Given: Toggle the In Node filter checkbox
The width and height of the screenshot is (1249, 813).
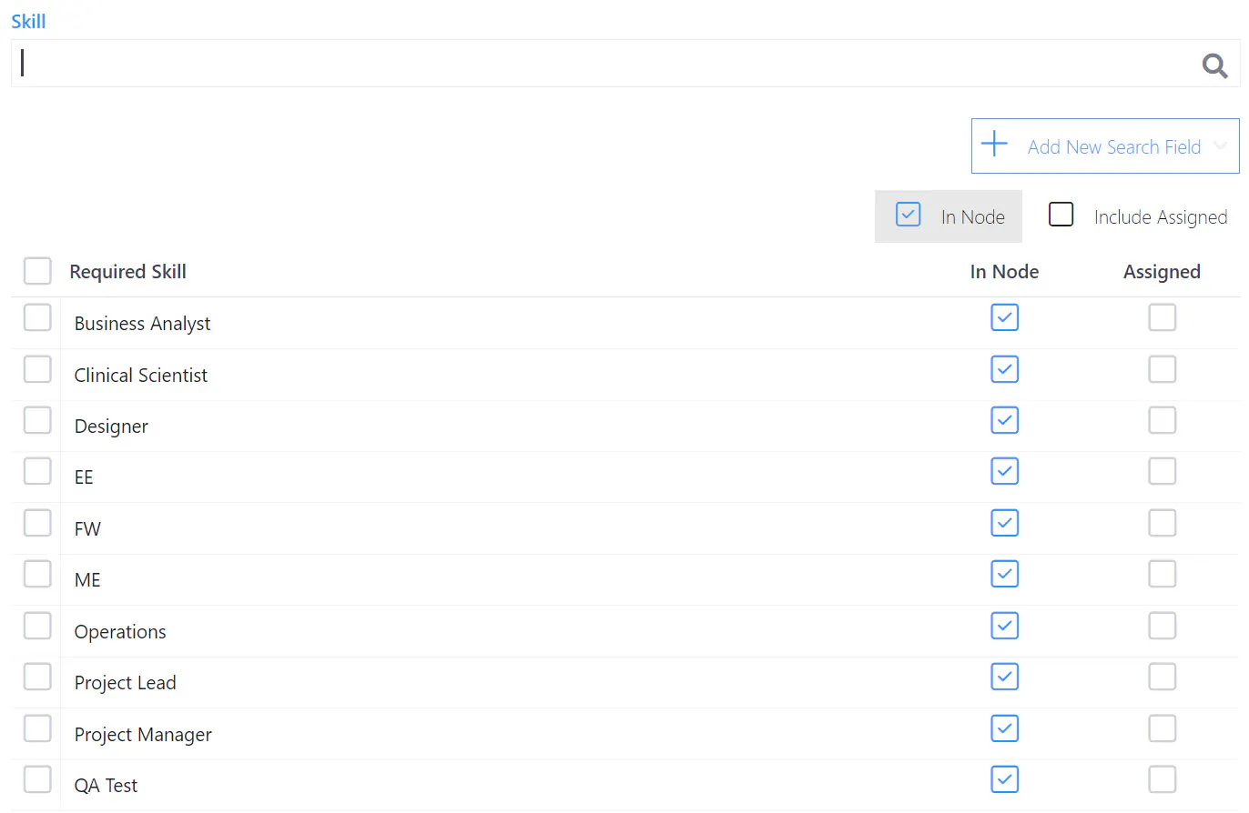Looking at the screenshot, I should point(909,214).
